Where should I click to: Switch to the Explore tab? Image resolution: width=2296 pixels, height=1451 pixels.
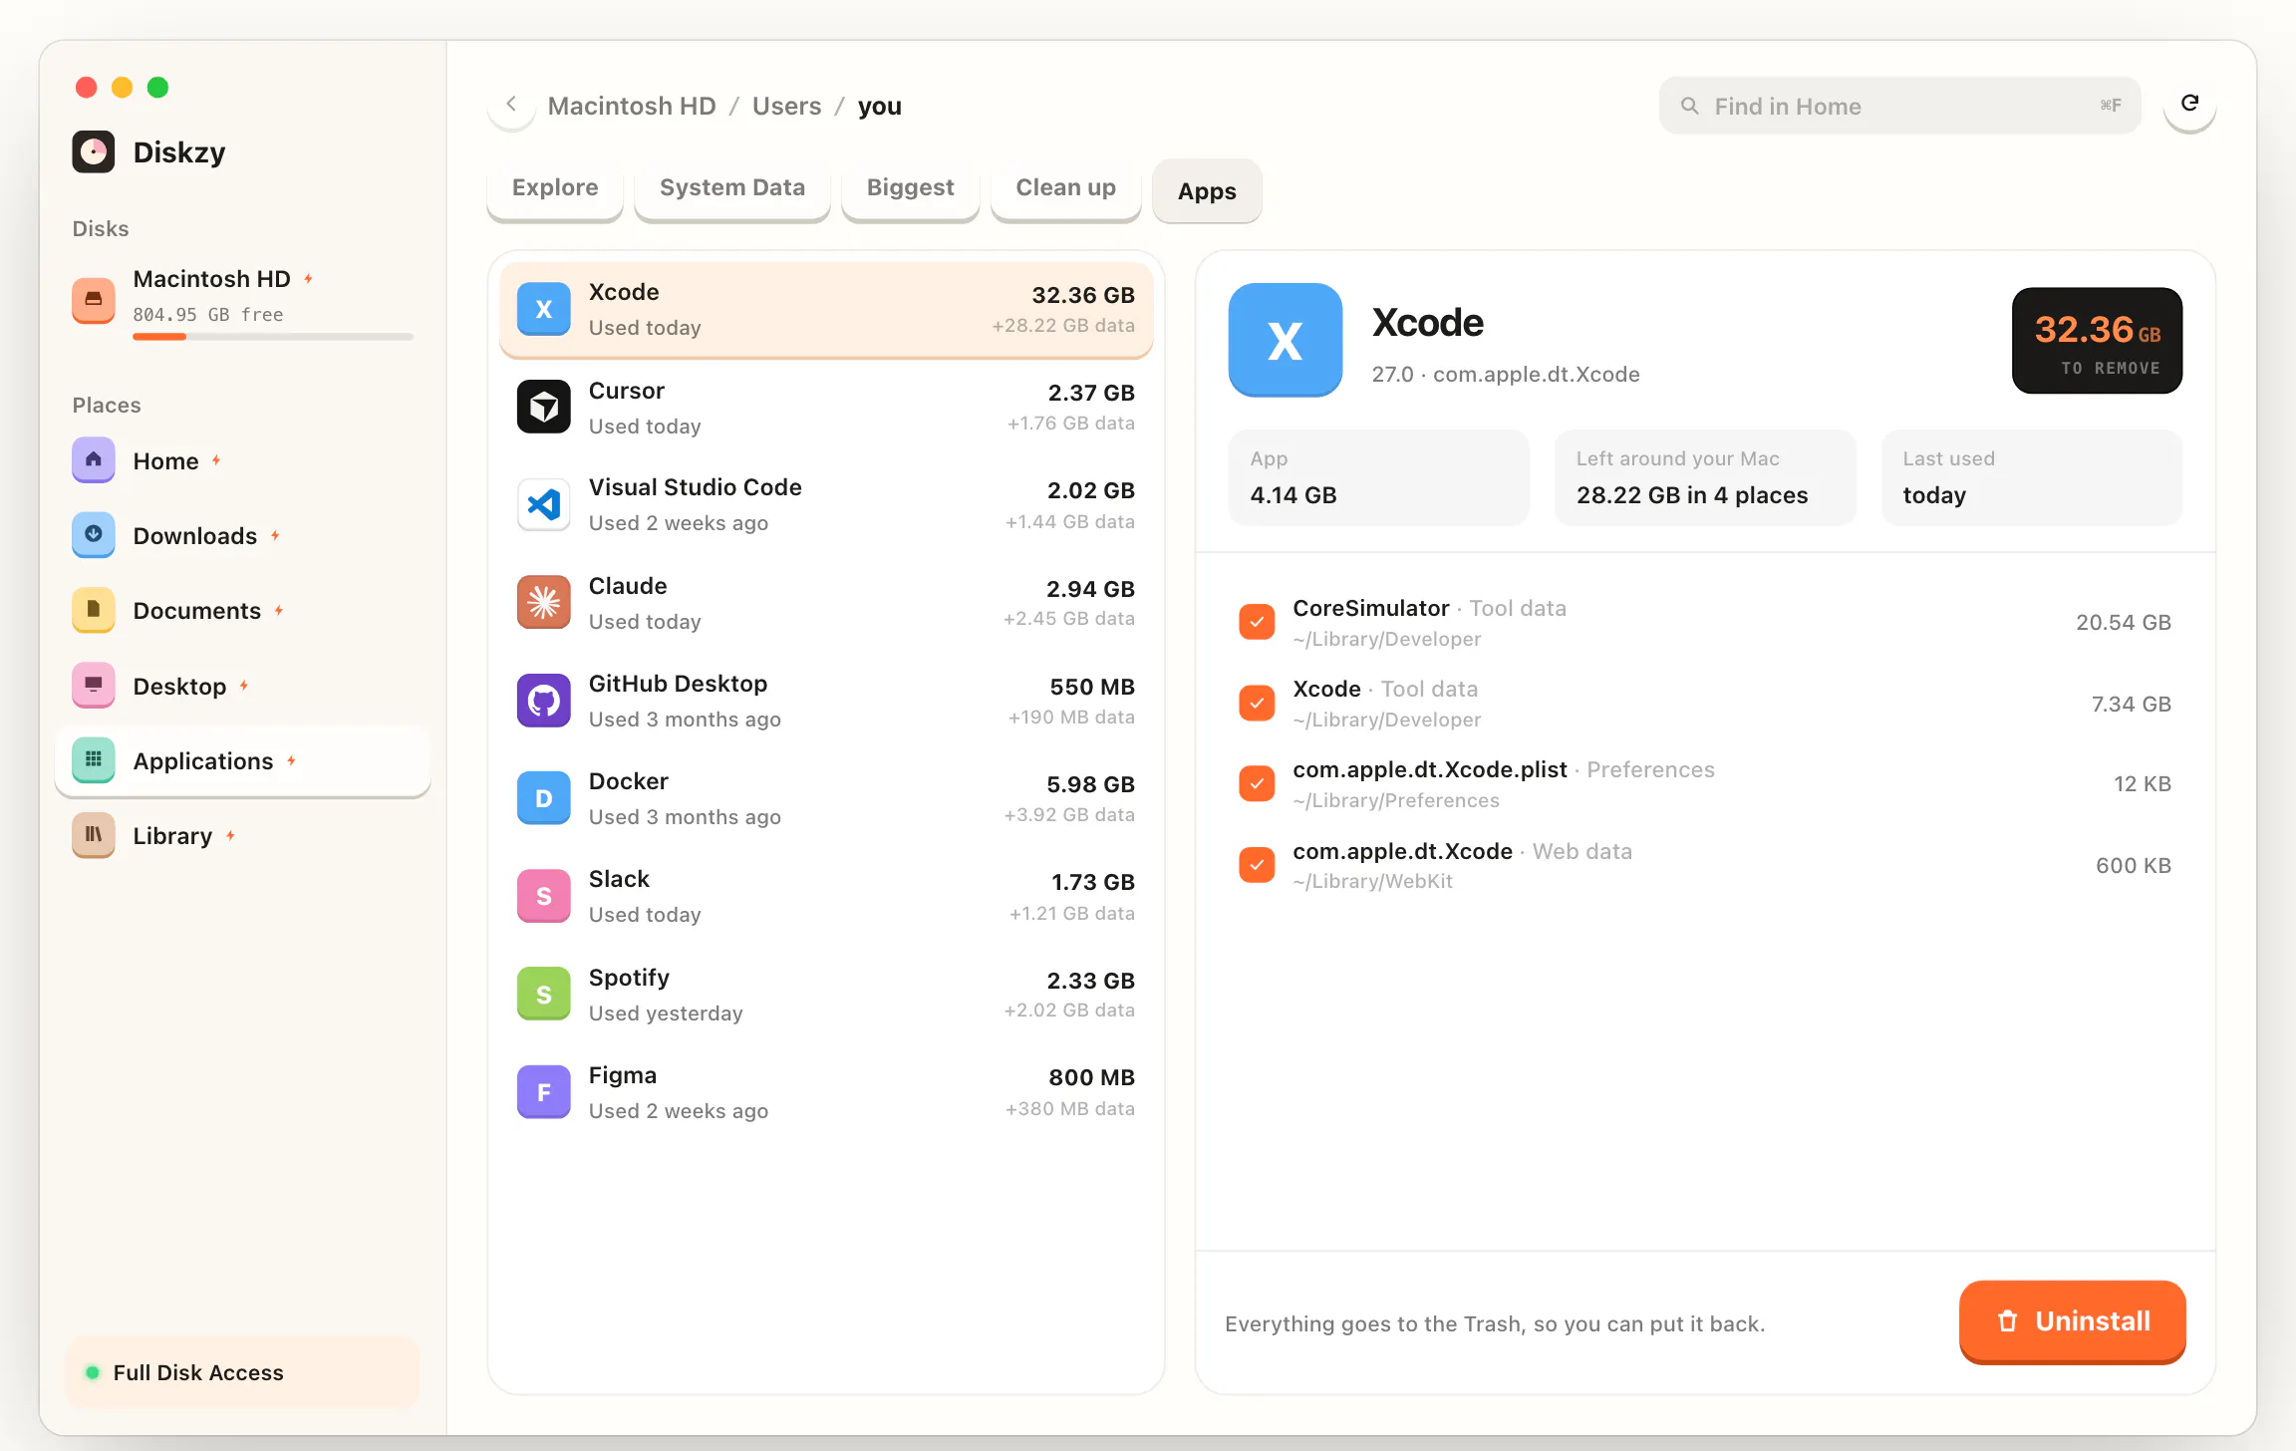pos(555,188)
